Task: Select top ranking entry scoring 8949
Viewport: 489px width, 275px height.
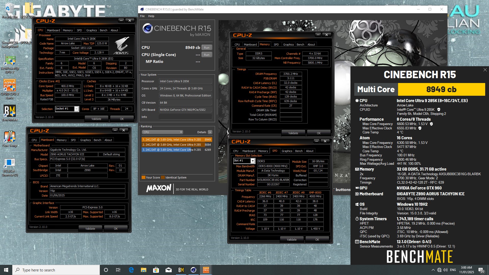Action: pos(177,140)
